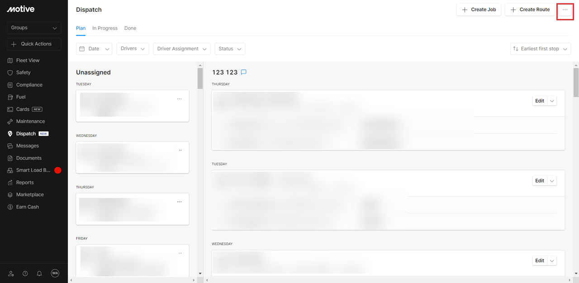
Task: Open ellipsis menu on Friday unassigned card
Action: click(x=180, y=253)
